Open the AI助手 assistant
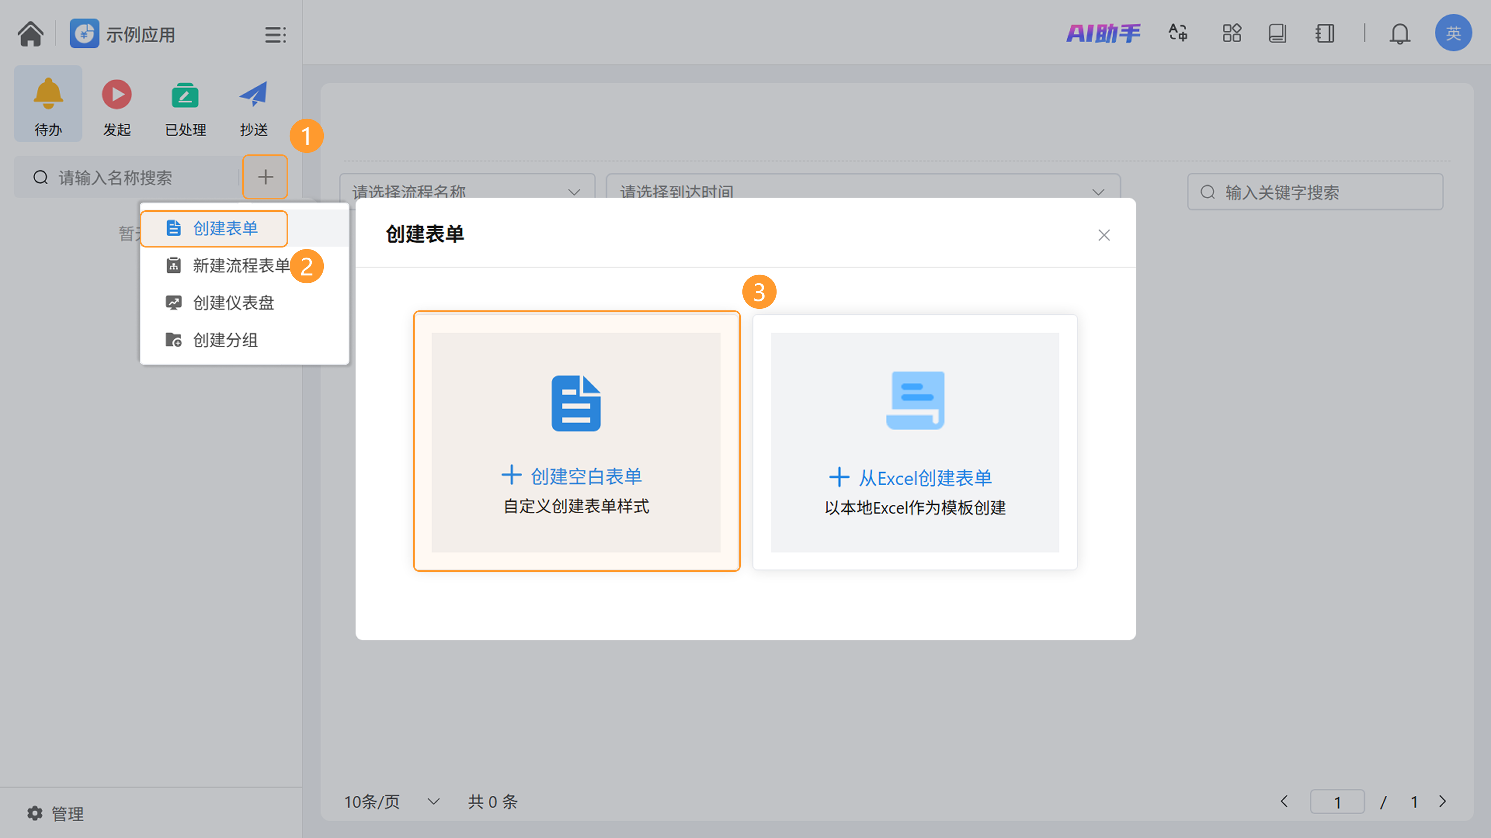Screen dimensions: 1491x838 1103,33
